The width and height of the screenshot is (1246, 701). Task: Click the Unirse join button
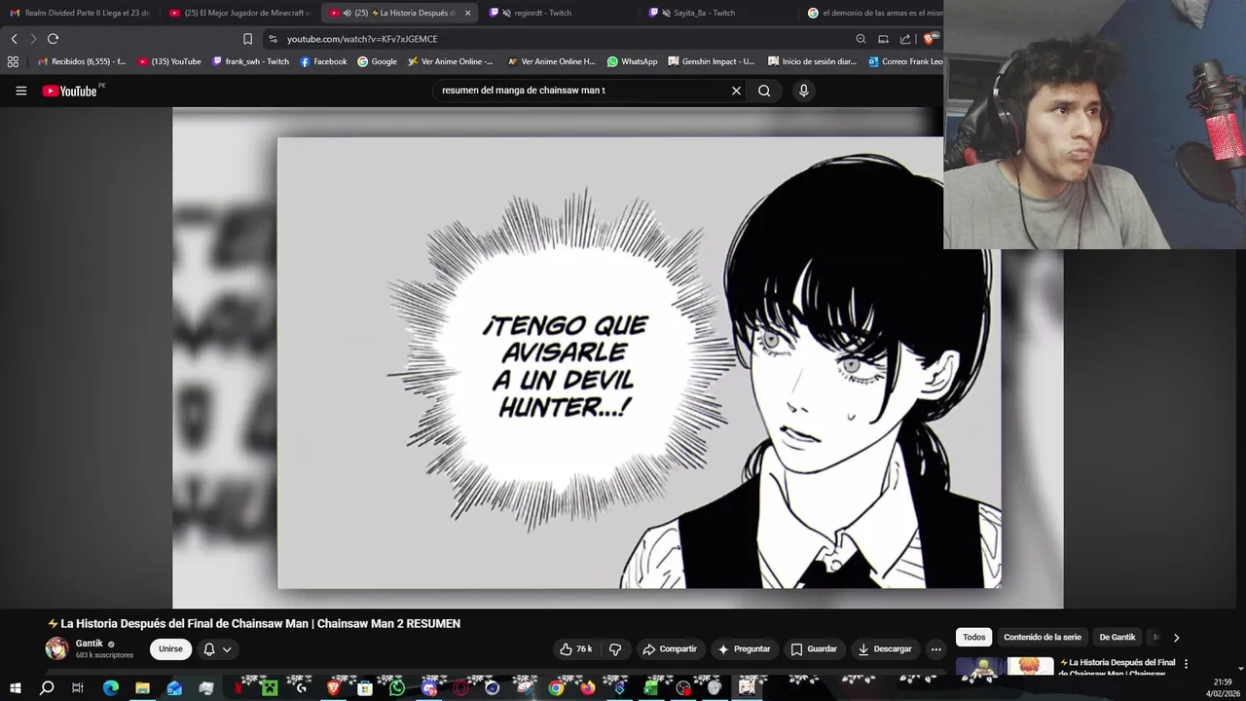tap(170, 649)
